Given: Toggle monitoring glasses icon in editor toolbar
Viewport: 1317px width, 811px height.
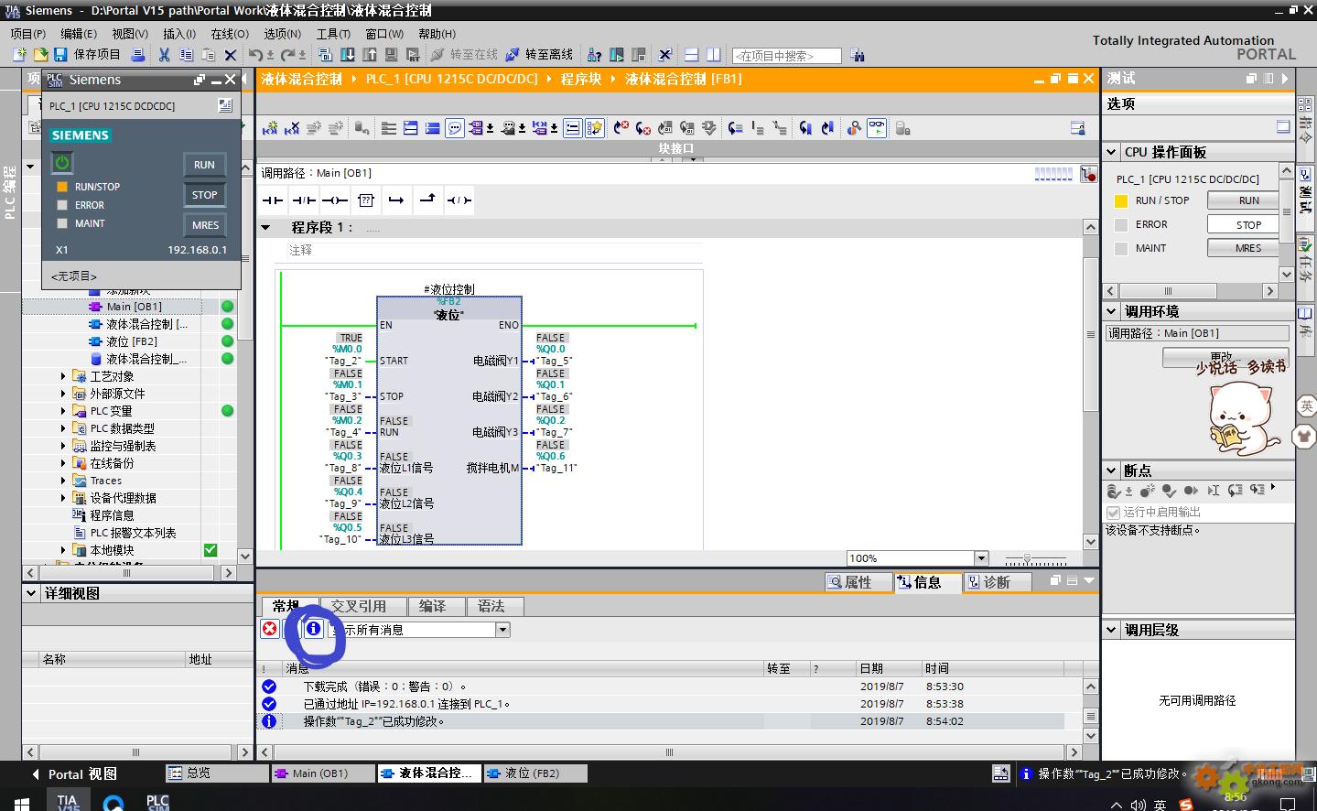Looking at the screenshot, I should [x=876, y=128].
